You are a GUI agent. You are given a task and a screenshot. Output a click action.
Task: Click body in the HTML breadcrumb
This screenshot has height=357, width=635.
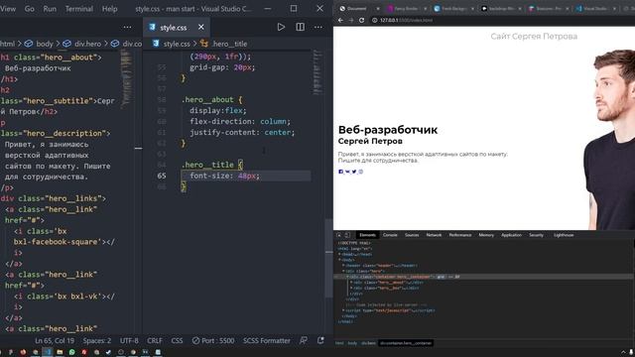[45, 44]
